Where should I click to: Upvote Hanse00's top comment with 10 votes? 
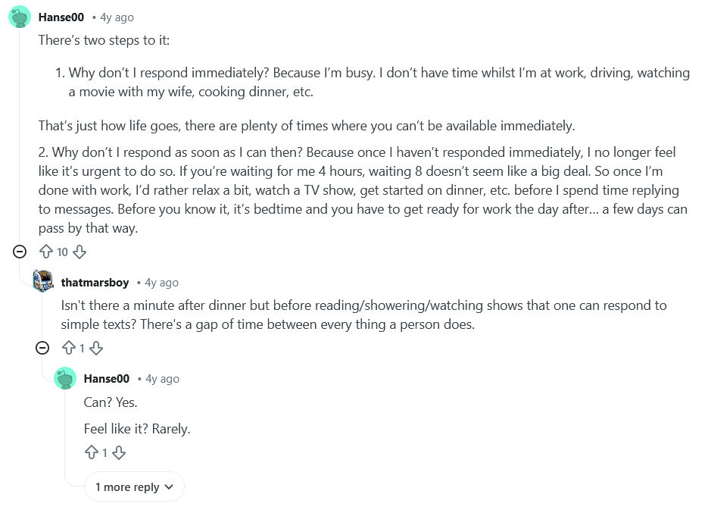[45, 252]
